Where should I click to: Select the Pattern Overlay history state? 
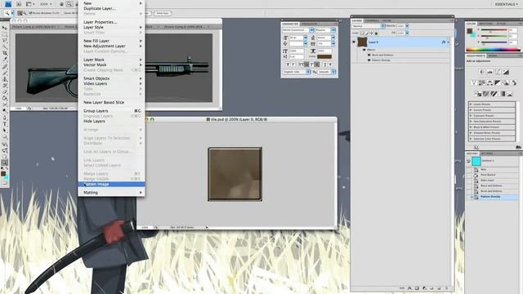(x=495, y=197)
